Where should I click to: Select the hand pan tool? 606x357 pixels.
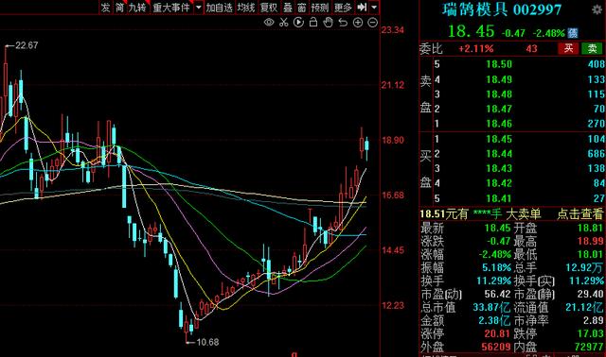click(x=329, y=23)
